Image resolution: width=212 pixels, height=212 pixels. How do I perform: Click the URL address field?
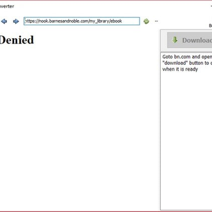82,21
